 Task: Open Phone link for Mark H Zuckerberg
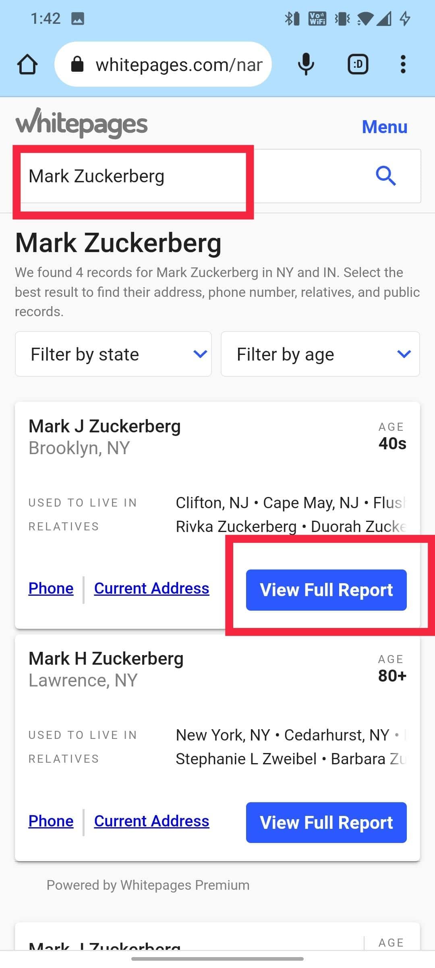[x=51, y=821]
